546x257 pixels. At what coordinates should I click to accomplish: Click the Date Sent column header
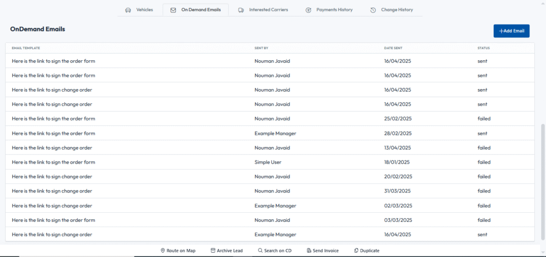394,48
